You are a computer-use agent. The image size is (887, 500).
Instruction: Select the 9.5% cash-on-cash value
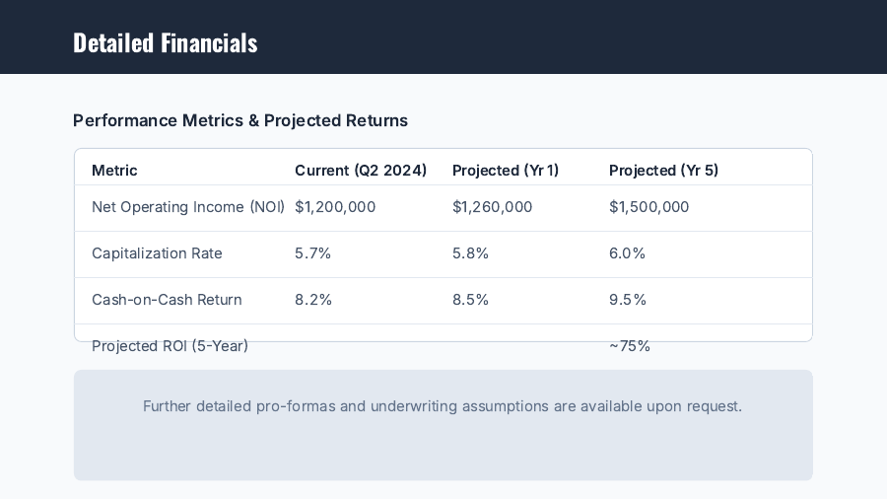point(627,300)
